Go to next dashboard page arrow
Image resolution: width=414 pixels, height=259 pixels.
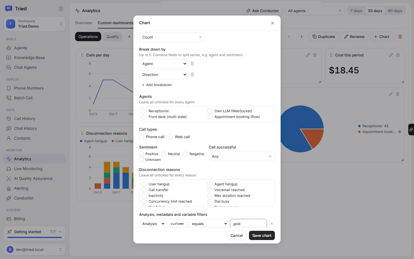pyautogui.click(x=301, y=37)
